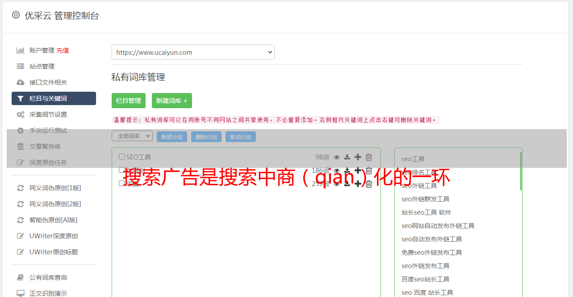Download the 186词 lexicon row
This screenshot has height=297, width=573.
(347, 171)
